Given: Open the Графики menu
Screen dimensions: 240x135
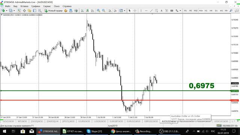Looking at the screenshot, I should coord(36,6).
